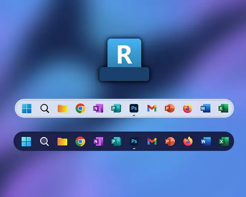The width and height of the screenshot is (246, 197).
Task: Open File Explorer in light taskbar
Action: click(63, 108)
